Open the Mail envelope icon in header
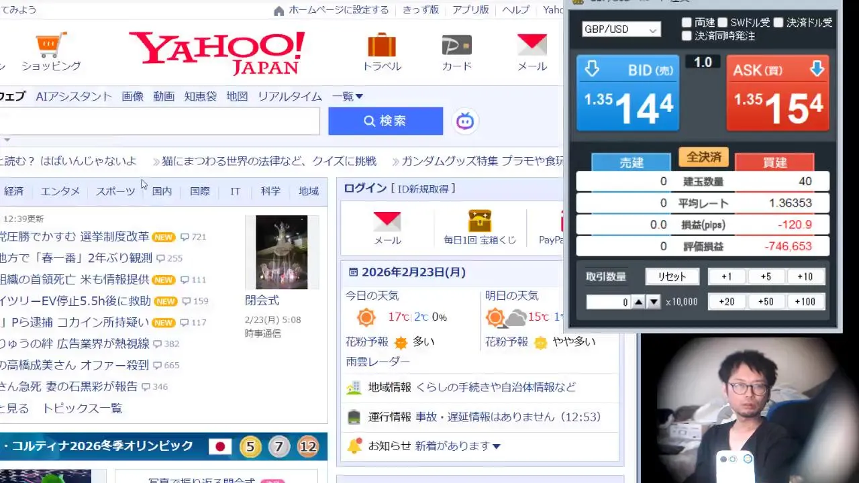The height and width of the screenshot is (483, 859). 532,45
